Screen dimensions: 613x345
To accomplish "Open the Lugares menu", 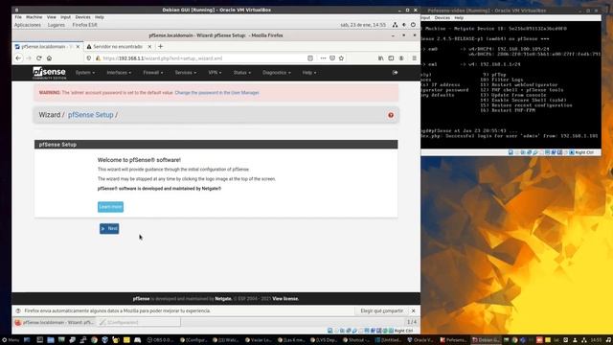I will (57, 25).
